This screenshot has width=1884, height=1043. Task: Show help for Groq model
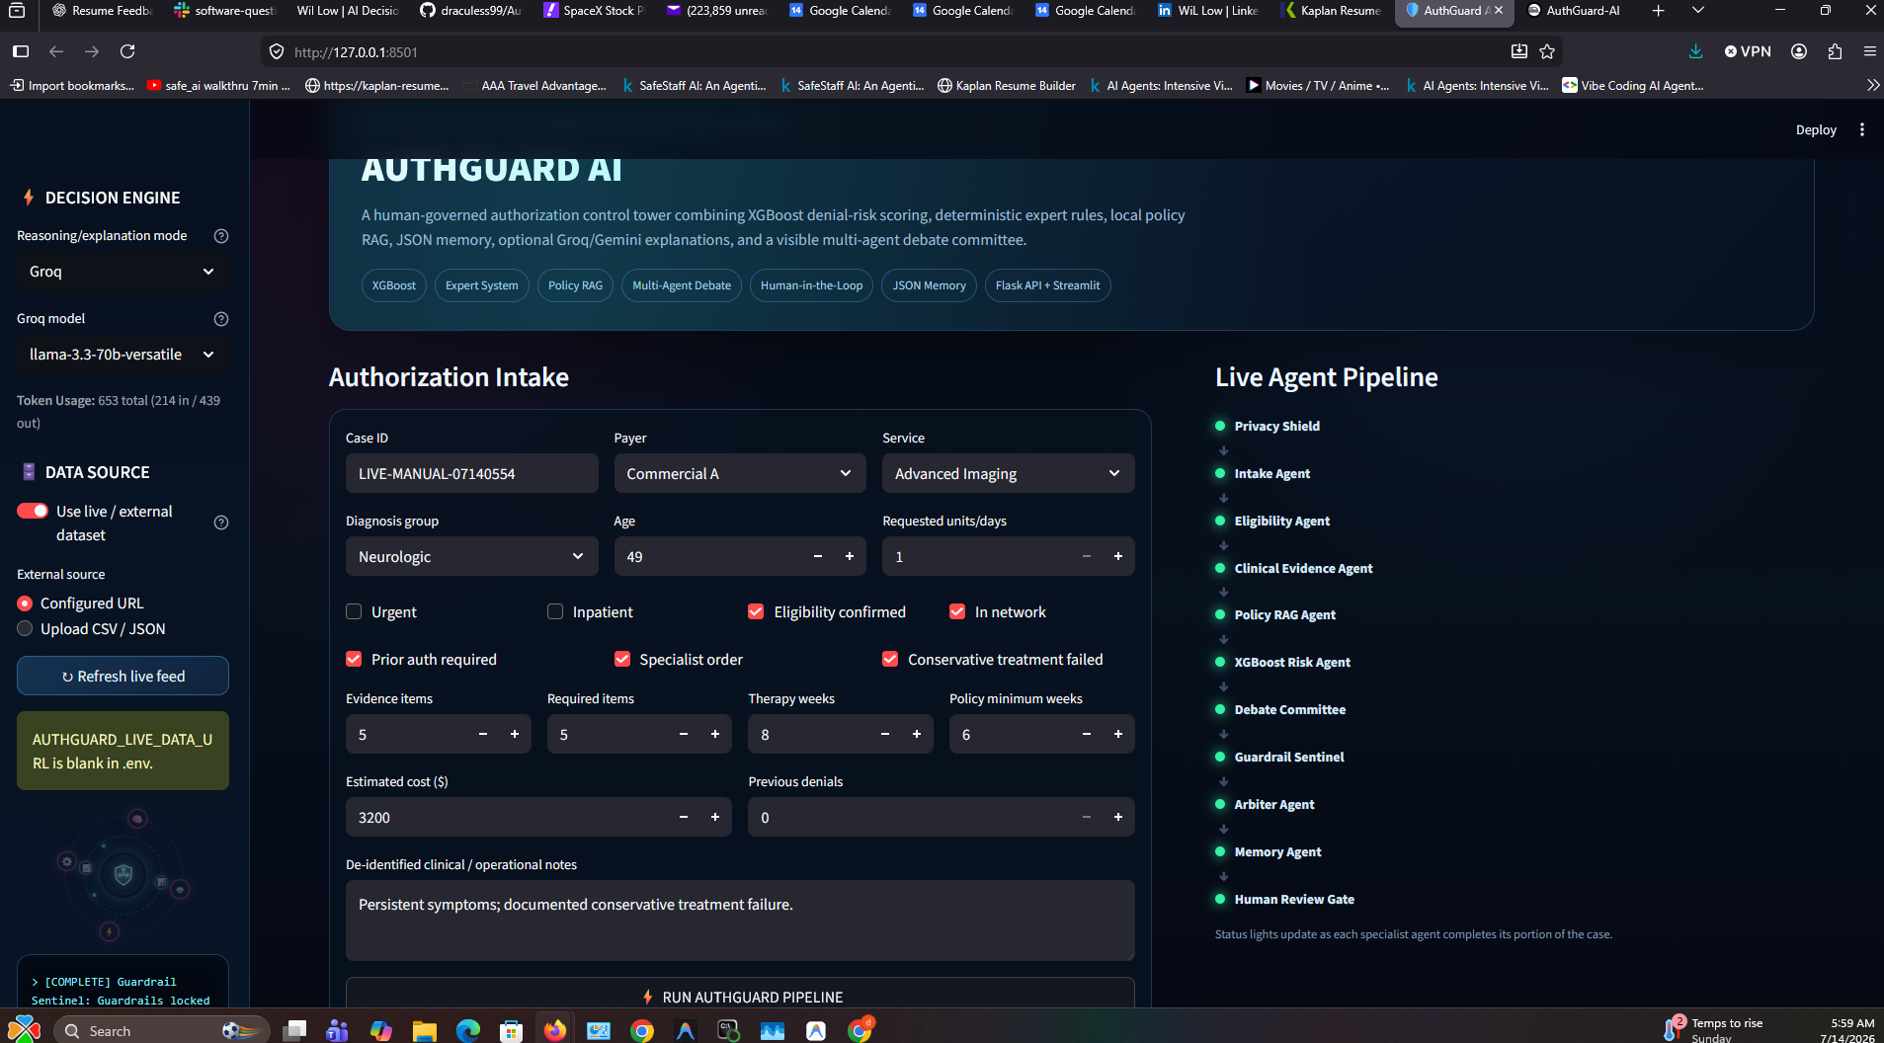pyautogui.click(x=221, y=319)
